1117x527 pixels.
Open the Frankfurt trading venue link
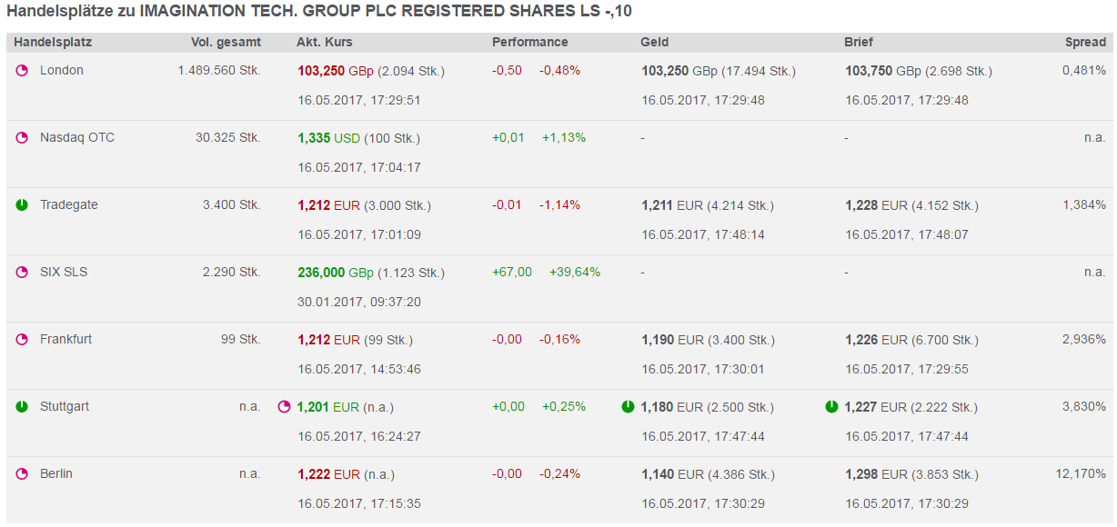tap(65, 339)
